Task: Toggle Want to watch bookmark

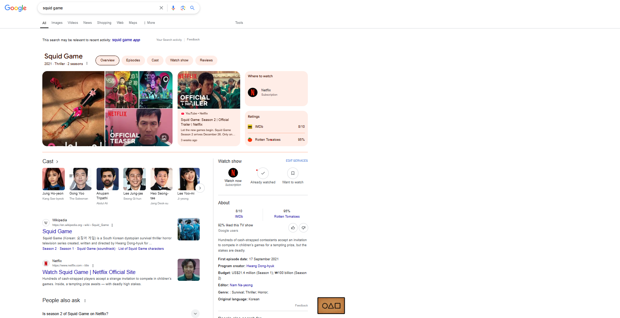Action: [293, 173]
